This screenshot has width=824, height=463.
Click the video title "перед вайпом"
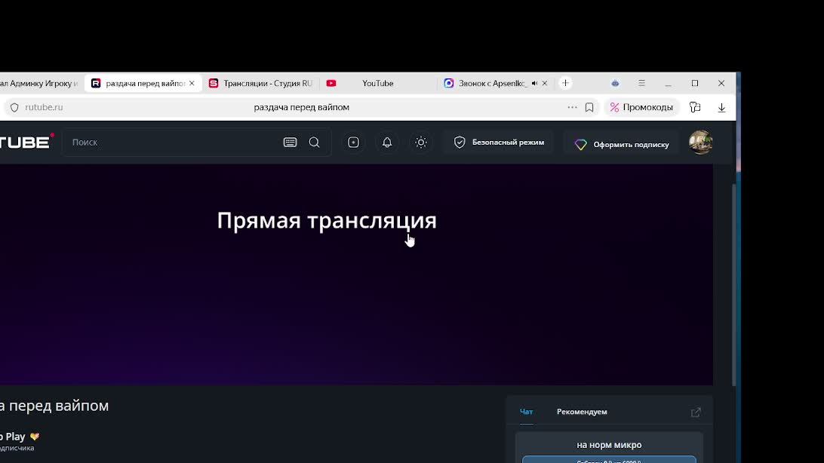[54, 405]
